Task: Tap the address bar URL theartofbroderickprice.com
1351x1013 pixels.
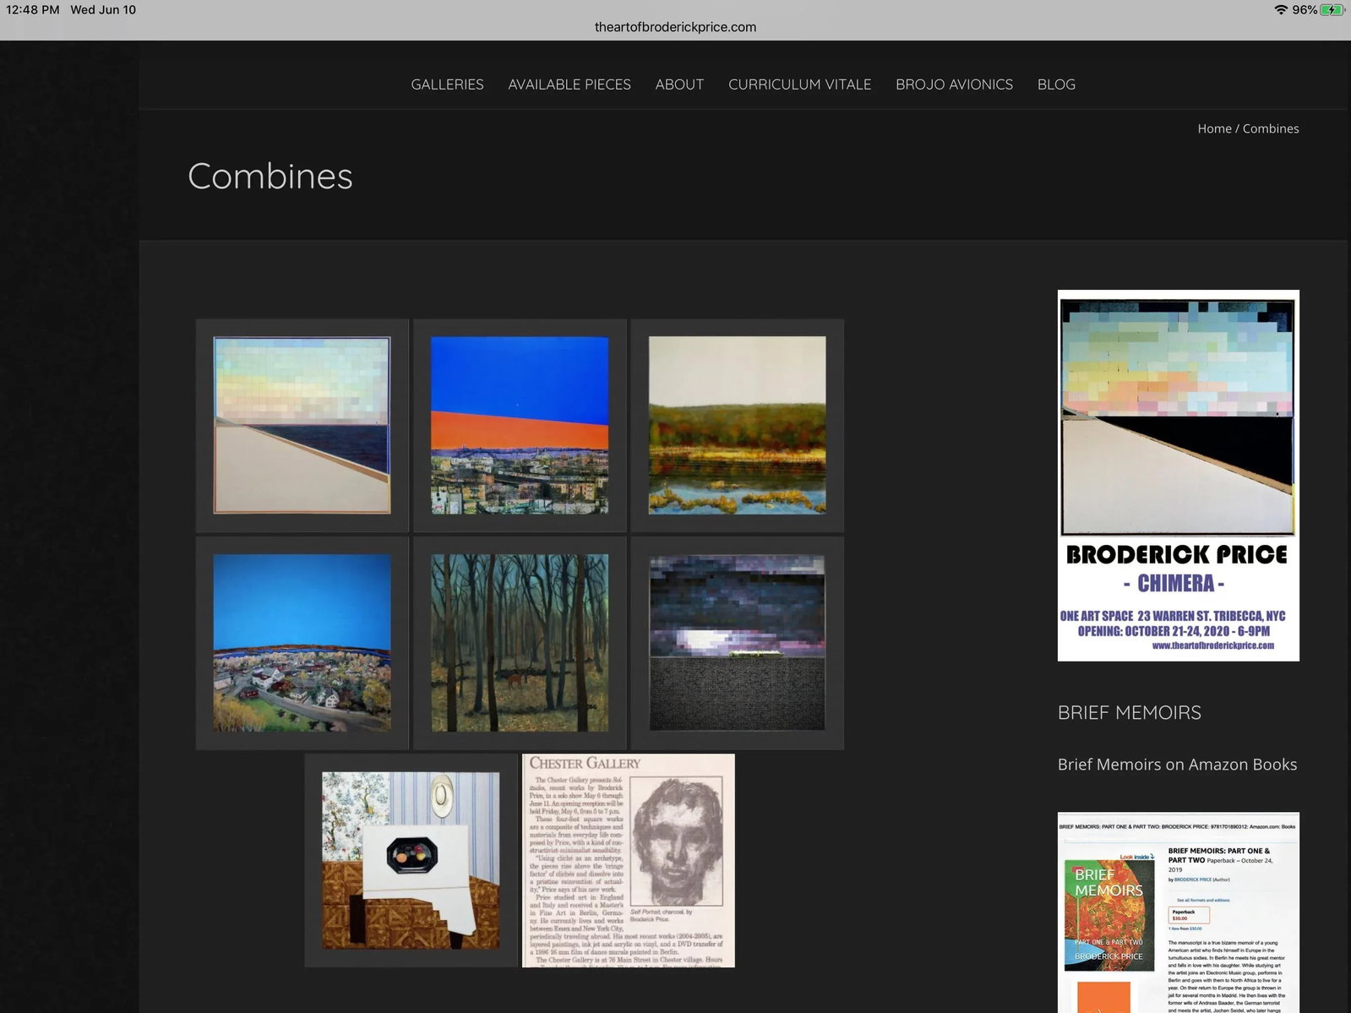Action: click(x=675, y=27)
